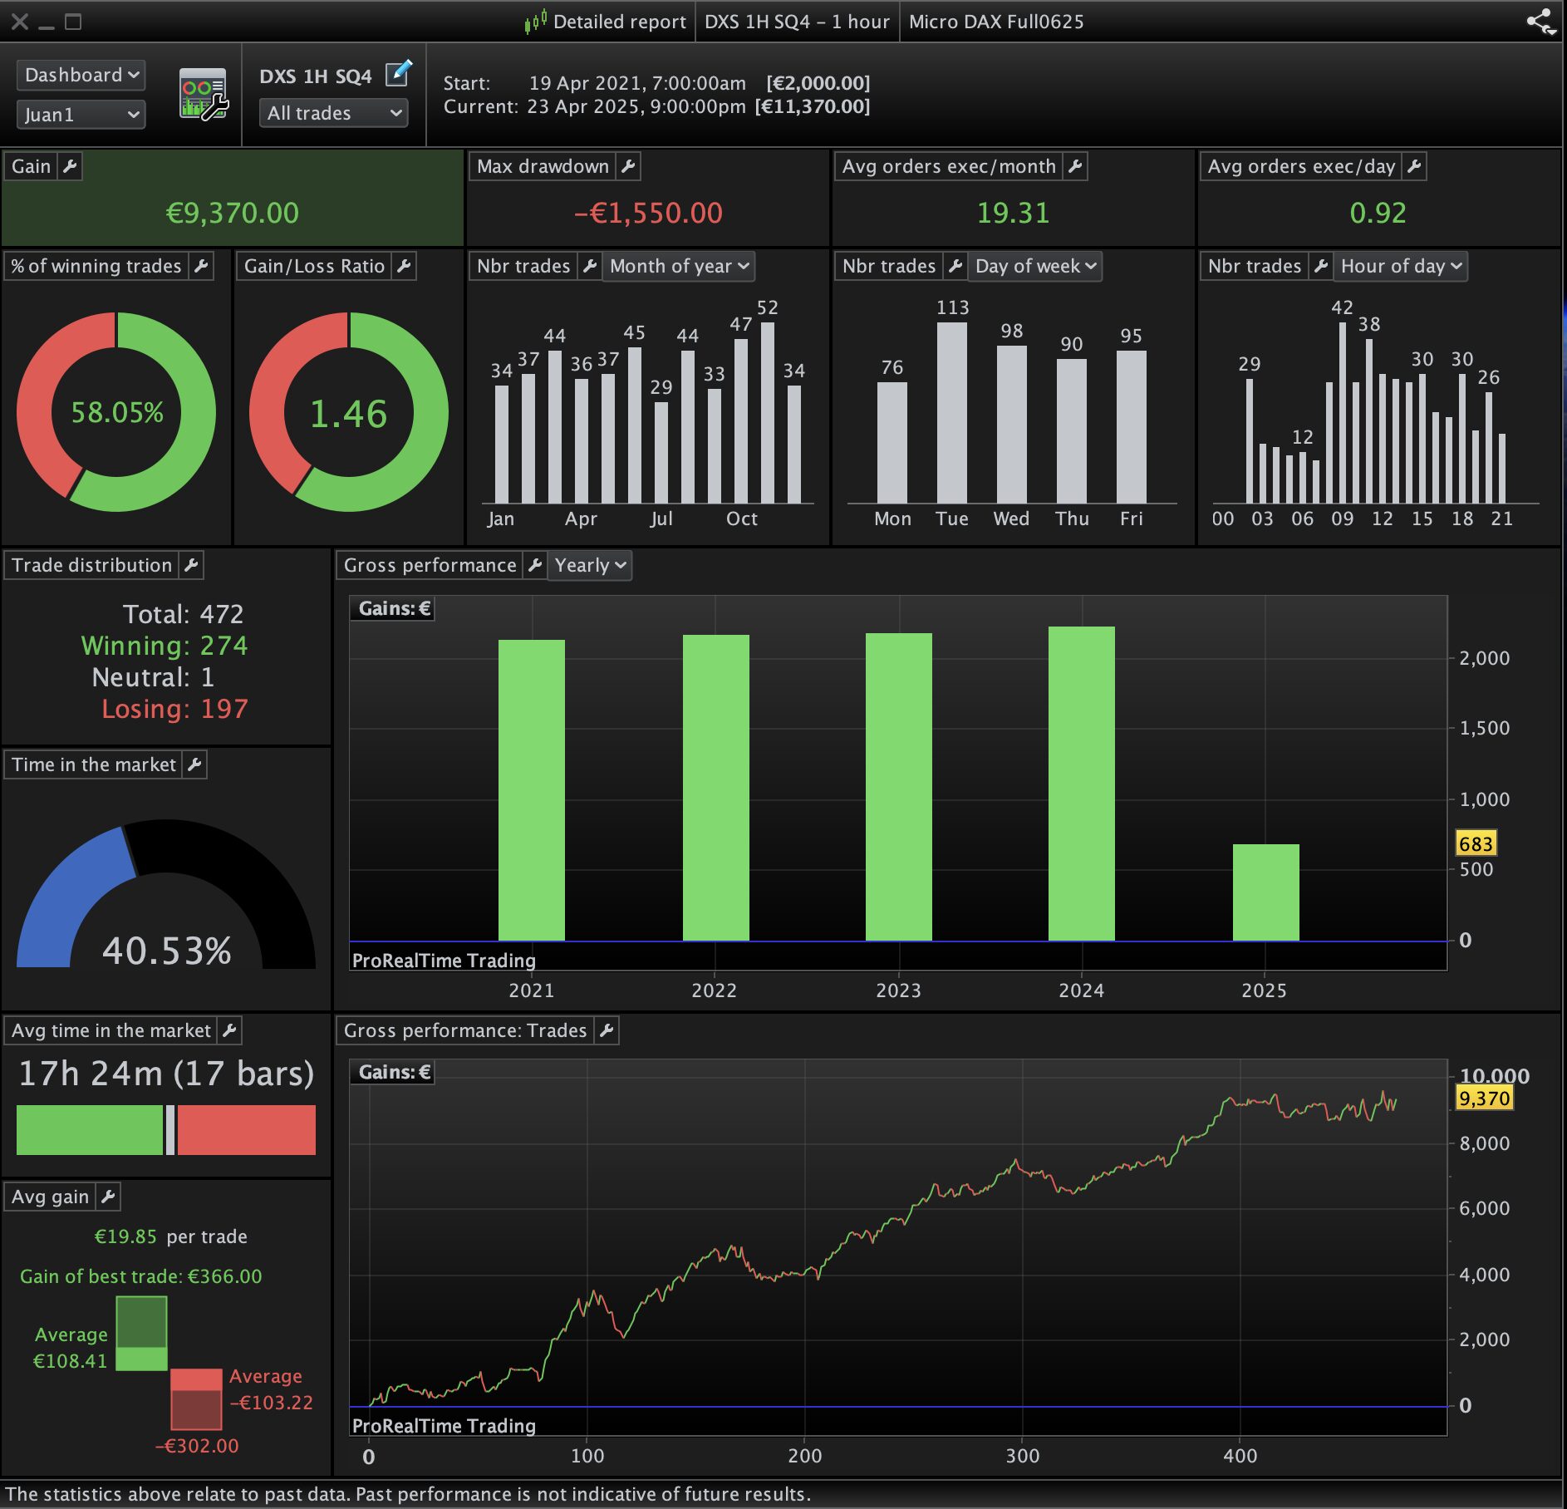
Task: Open the Dashboard dropdown
Action: click(x=81, y=75)
